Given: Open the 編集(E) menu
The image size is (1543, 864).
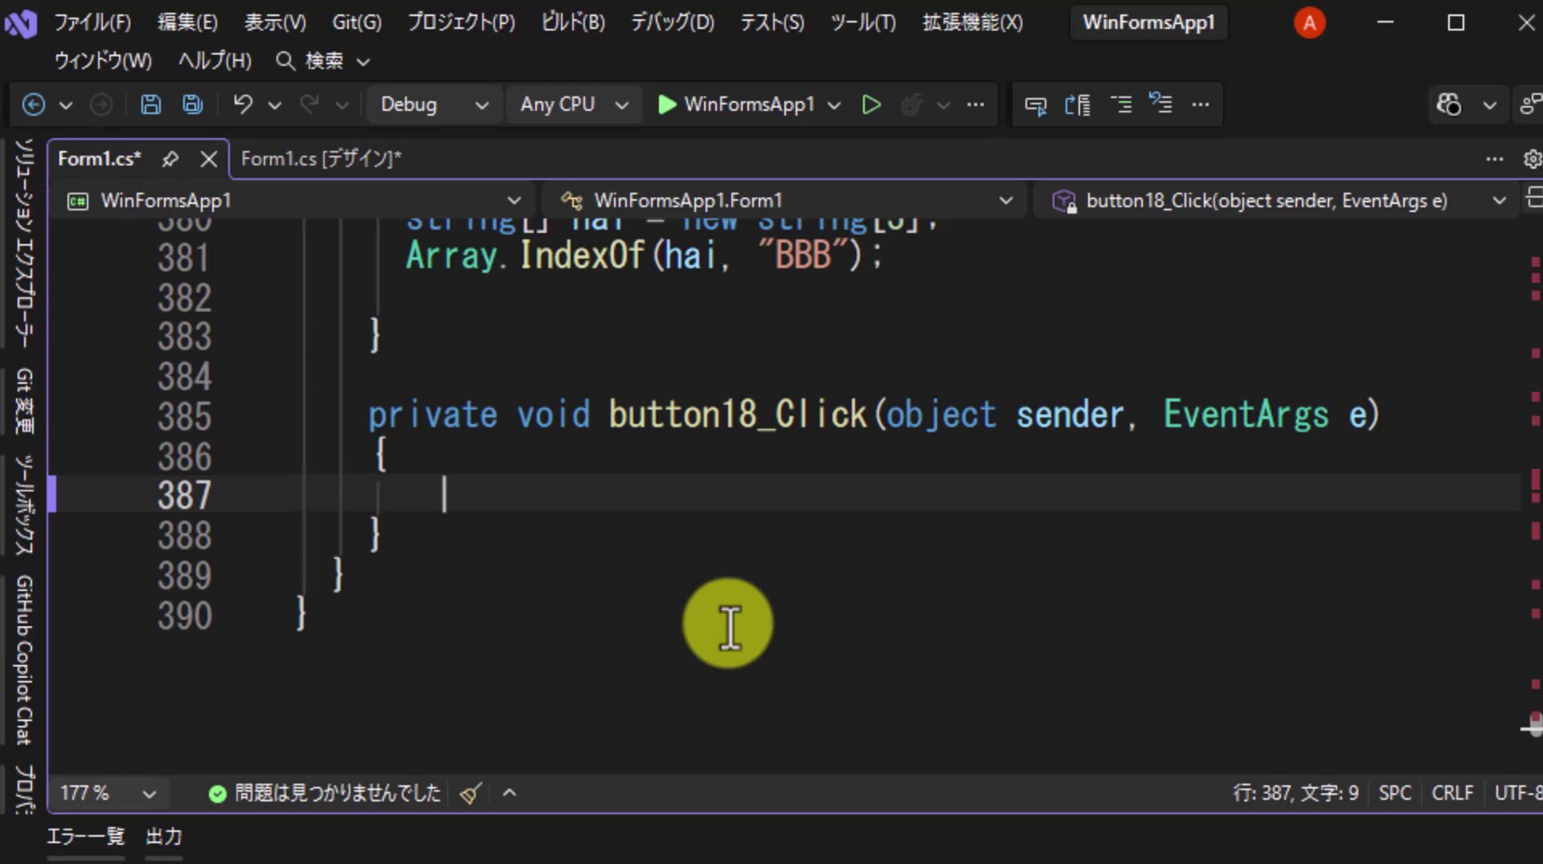Looking at the screenshot, I should point(187,22).
